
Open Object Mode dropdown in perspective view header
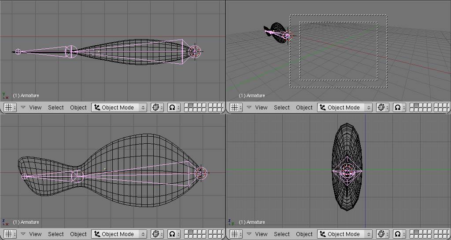[345, 107]
